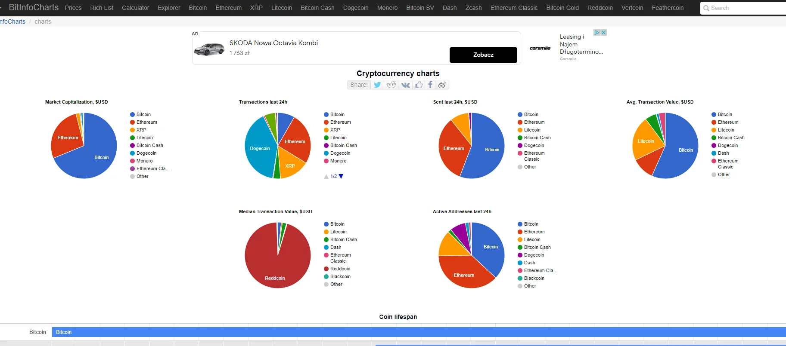
Task: Open Reddcoin in top navigation
Action: pos(600,8)
